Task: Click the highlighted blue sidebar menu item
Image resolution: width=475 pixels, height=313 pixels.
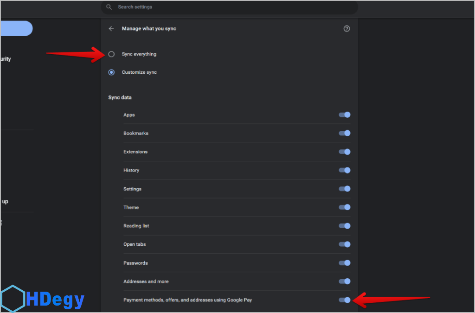Action: pyautogui.click(x=16, y=28)
